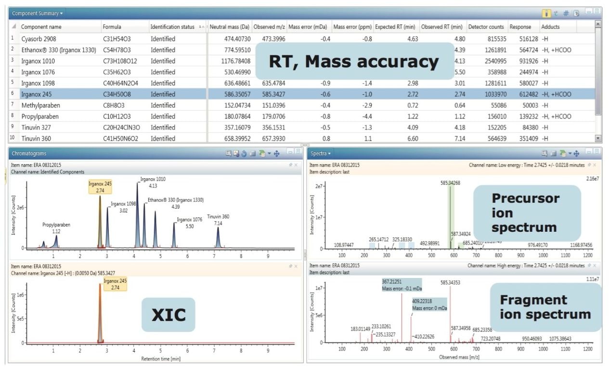Click the second icon in the Chromatograms toolbar
This screenshot has height=371, width=609.
pyautogui.click(x=236, y=154)
